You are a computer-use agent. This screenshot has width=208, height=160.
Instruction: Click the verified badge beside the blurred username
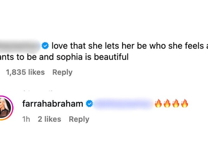(x=45, y=46)
